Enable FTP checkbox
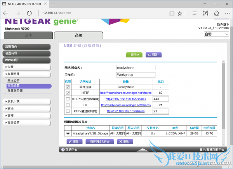Image resolution: width=233 pixels, height=169 pixels. click(68, 105)
